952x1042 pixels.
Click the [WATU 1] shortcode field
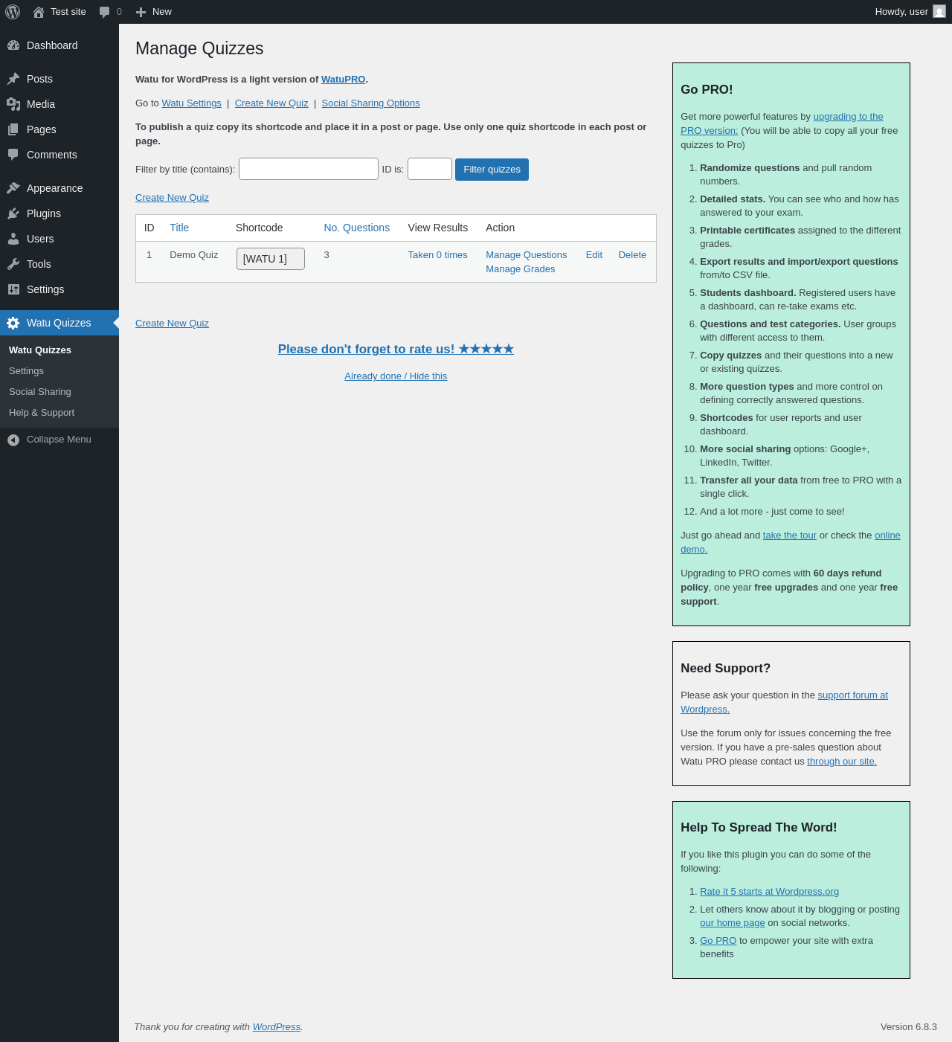(x=271, y=259)
